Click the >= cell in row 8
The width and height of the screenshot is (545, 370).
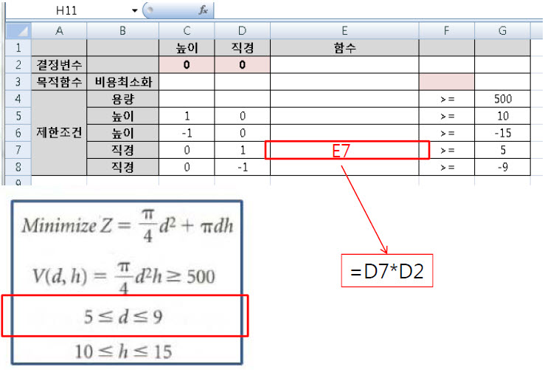pos(447,167)
